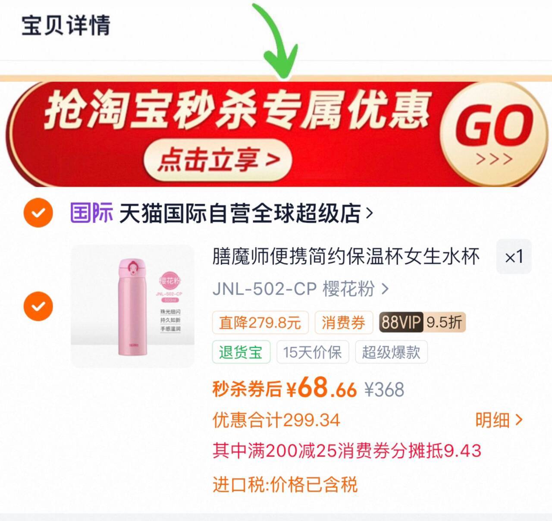
Task: Tap the 直降279.8元 discount tag
Action: pyautogui.click(x=260, y=323)
